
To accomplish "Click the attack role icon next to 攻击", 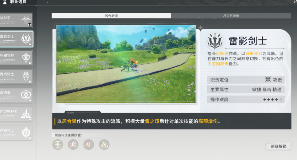I will (x=268, y=79).
